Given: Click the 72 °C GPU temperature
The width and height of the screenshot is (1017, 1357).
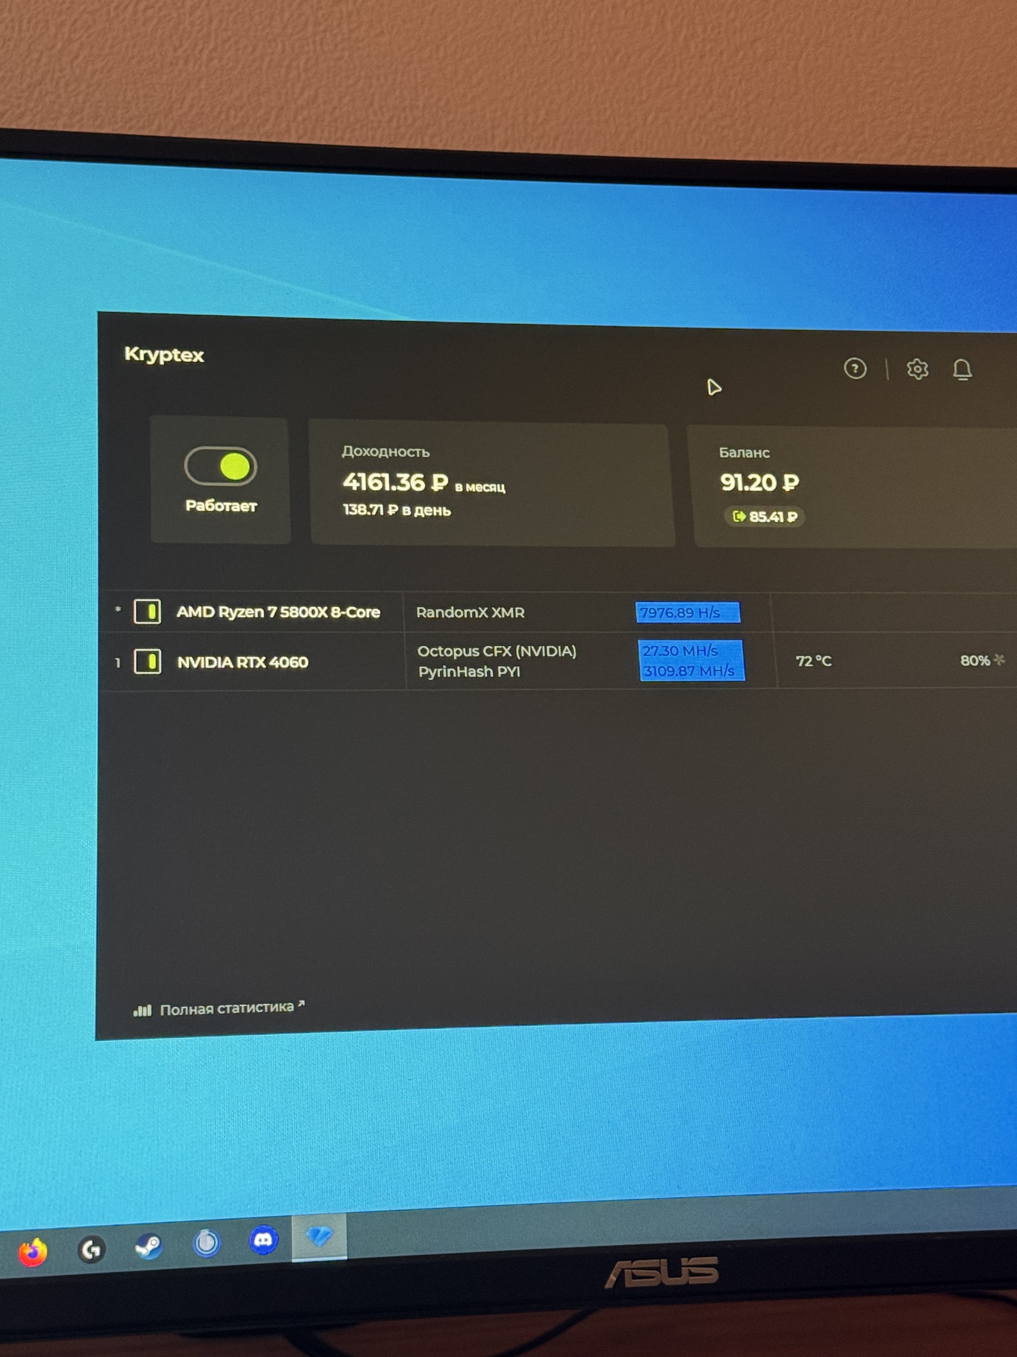Looking at the screenshot, I should click(x=814, y=661).
